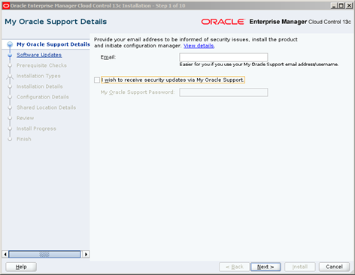
Task: Click the step panel scroll left arrow
Action: (x=5, y=254)
